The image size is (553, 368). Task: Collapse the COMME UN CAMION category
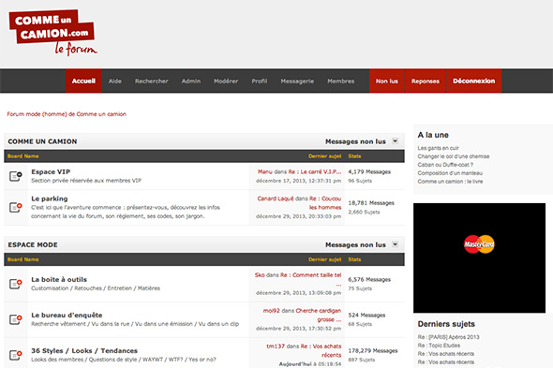click(x=395, y=141)
